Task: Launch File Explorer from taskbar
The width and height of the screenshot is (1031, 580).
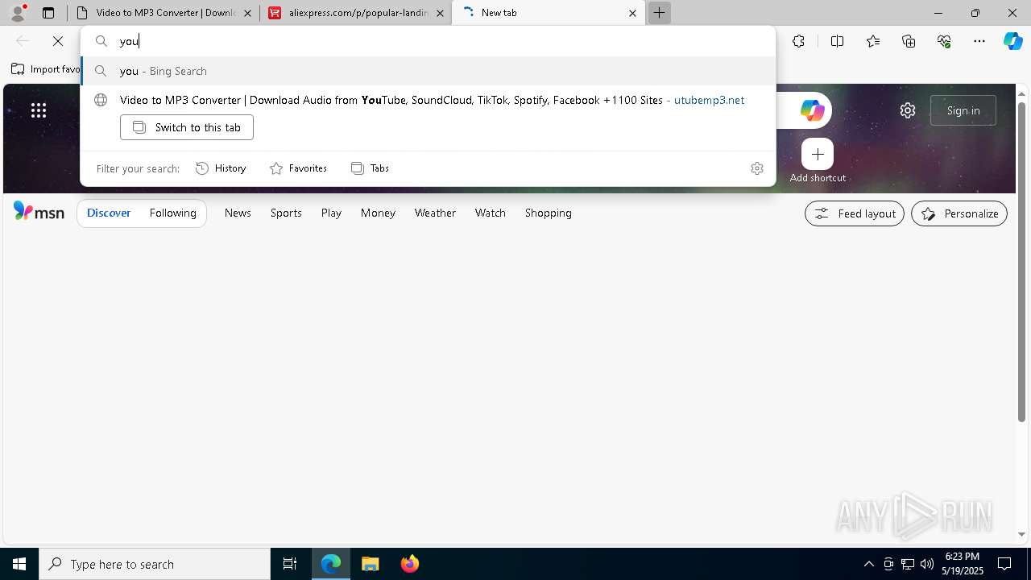Action: (370, 564)
